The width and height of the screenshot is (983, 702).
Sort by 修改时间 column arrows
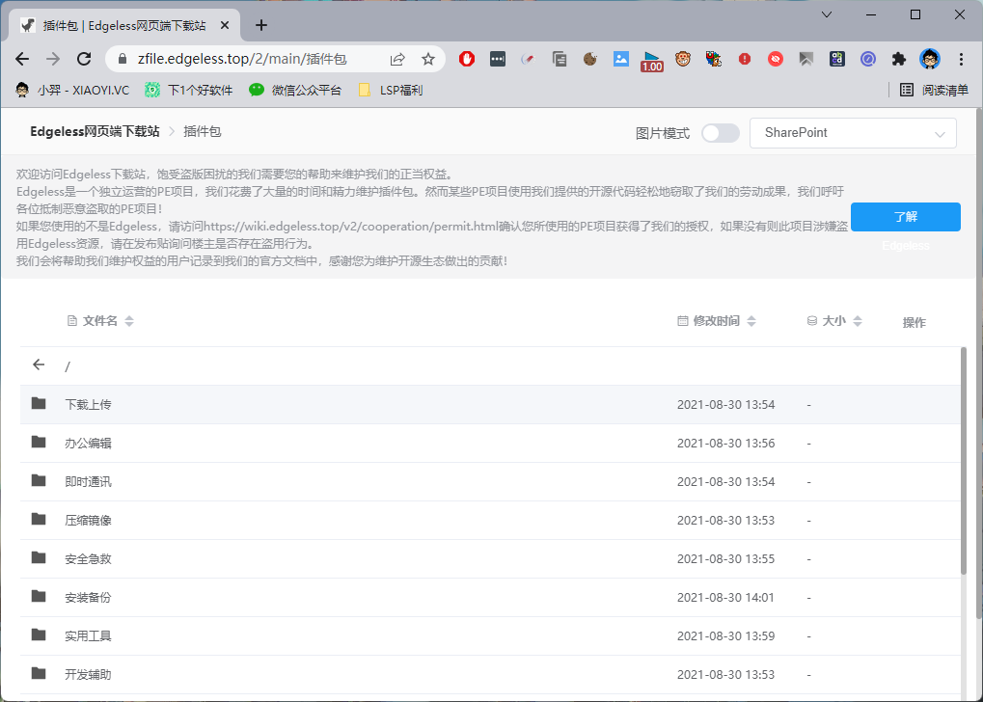(751, 321)
